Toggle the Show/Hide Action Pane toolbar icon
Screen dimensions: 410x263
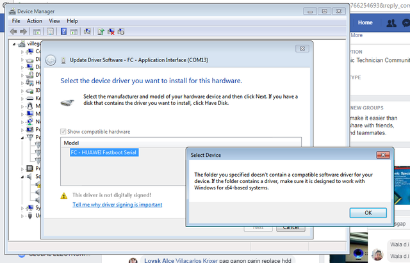tap(74, 32)
